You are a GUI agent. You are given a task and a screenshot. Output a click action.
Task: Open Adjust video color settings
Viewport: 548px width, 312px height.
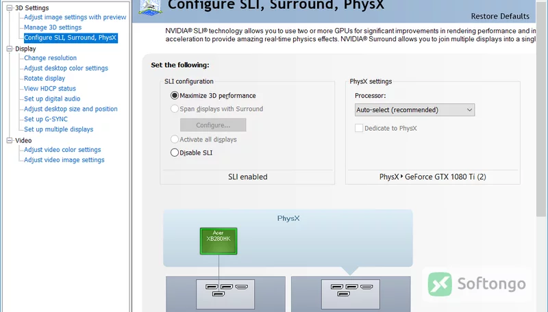click(x=62, y=150)
